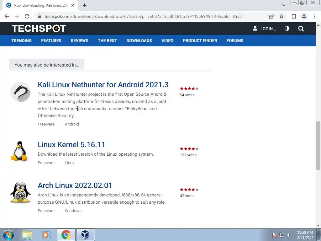This screenshot has width=321, height=241.
Task: Open the Chrome three-dot menu
Action: [x=314, y=16]
